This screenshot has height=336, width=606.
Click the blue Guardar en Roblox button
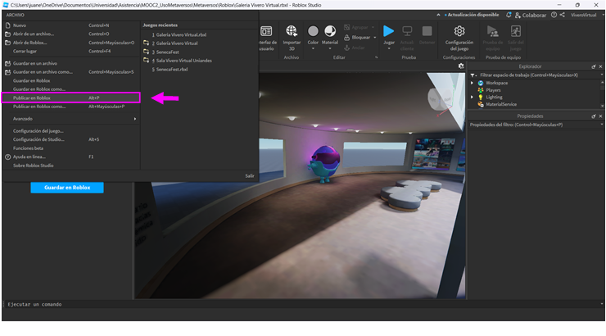pyautogui.click(x=67, y=188)
